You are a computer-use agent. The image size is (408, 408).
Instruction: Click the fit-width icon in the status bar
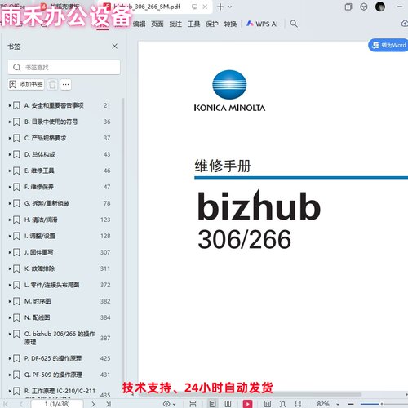[193, 404]
